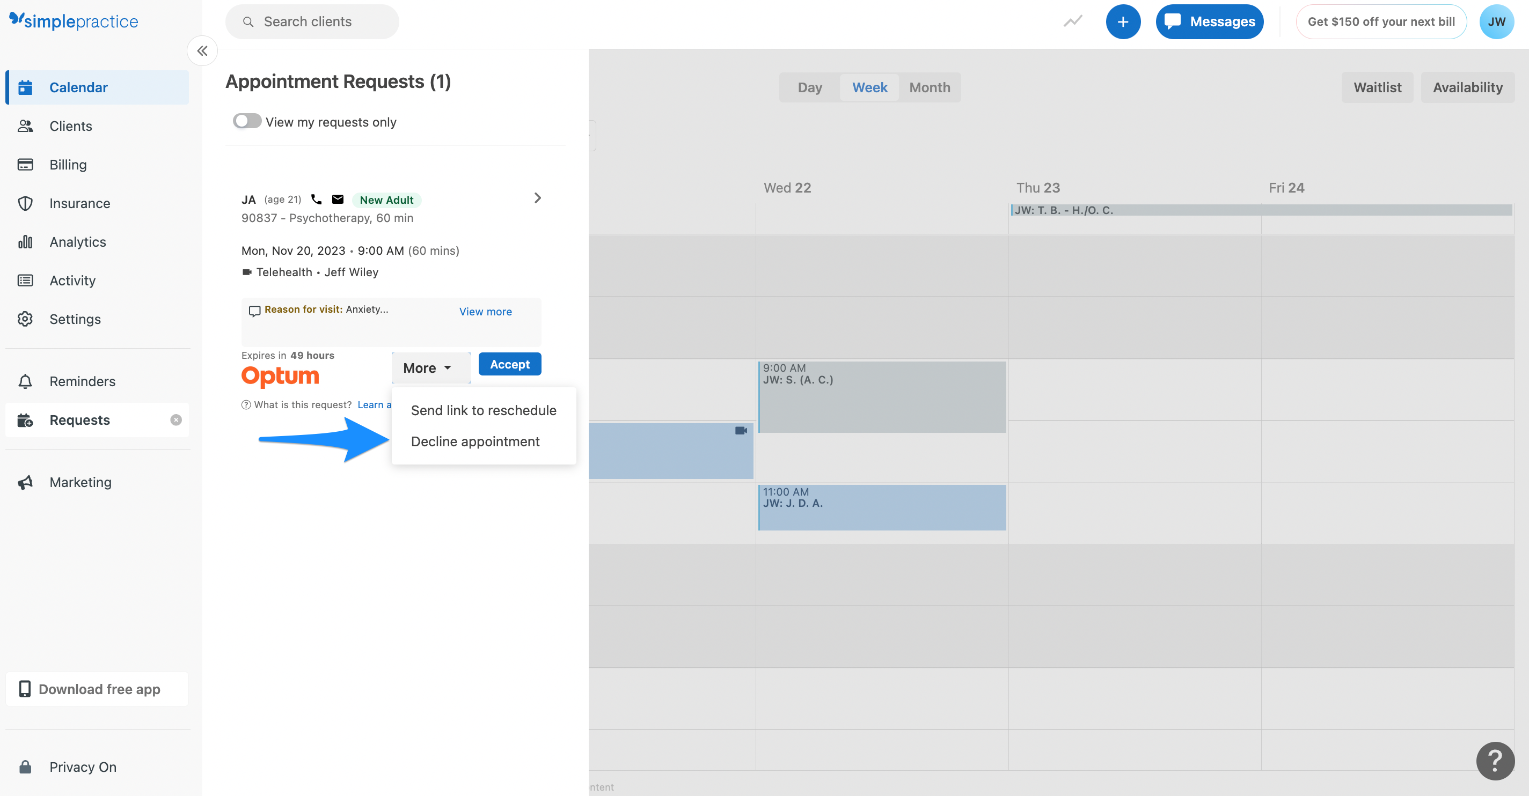1529x796 pixels.
Task: Expand JA's appointment request details
Action: click(x=537, y=197)
